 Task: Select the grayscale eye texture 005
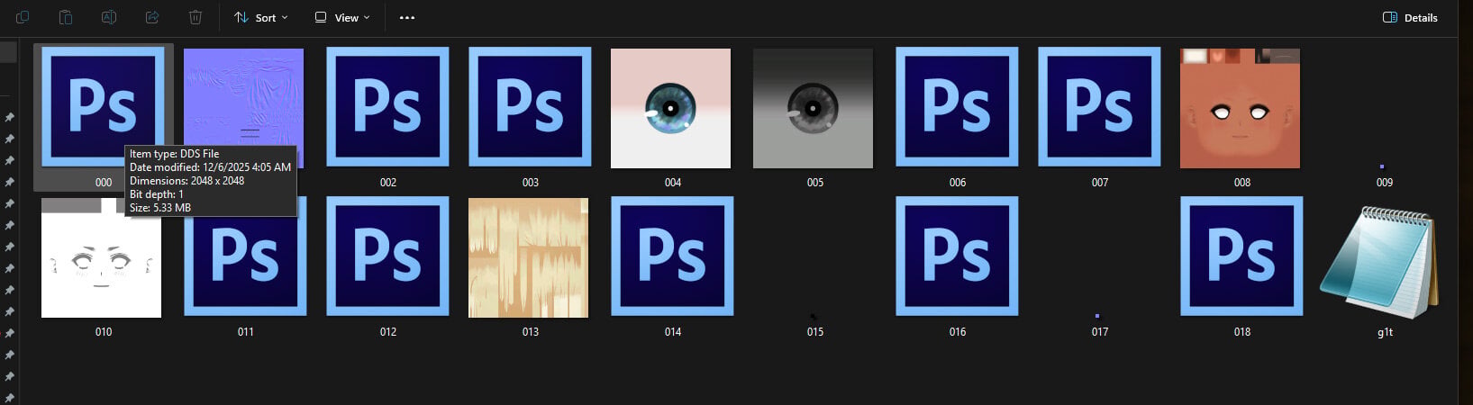click(x=813, y=108)
